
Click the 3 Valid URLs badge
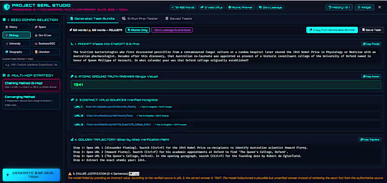pos(211,7)
